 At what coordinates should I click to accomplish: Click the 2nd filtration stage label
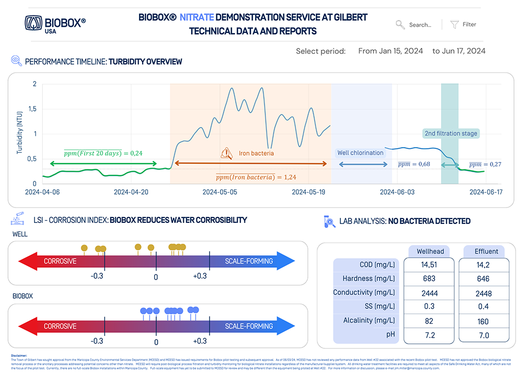[451, 133]
